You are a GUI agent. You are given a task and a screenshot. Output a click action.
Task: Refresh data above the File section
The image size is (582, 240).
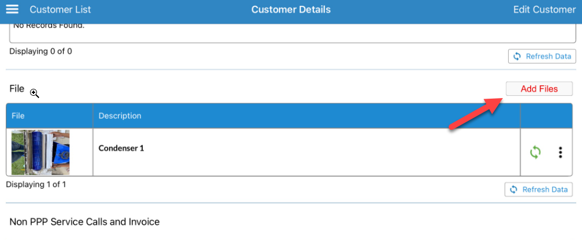click(542, 56)
